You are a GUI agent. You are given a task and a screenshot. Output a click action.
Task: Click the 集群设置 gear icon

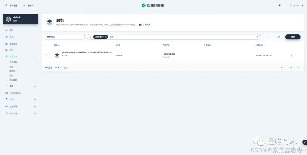(7, 113)
